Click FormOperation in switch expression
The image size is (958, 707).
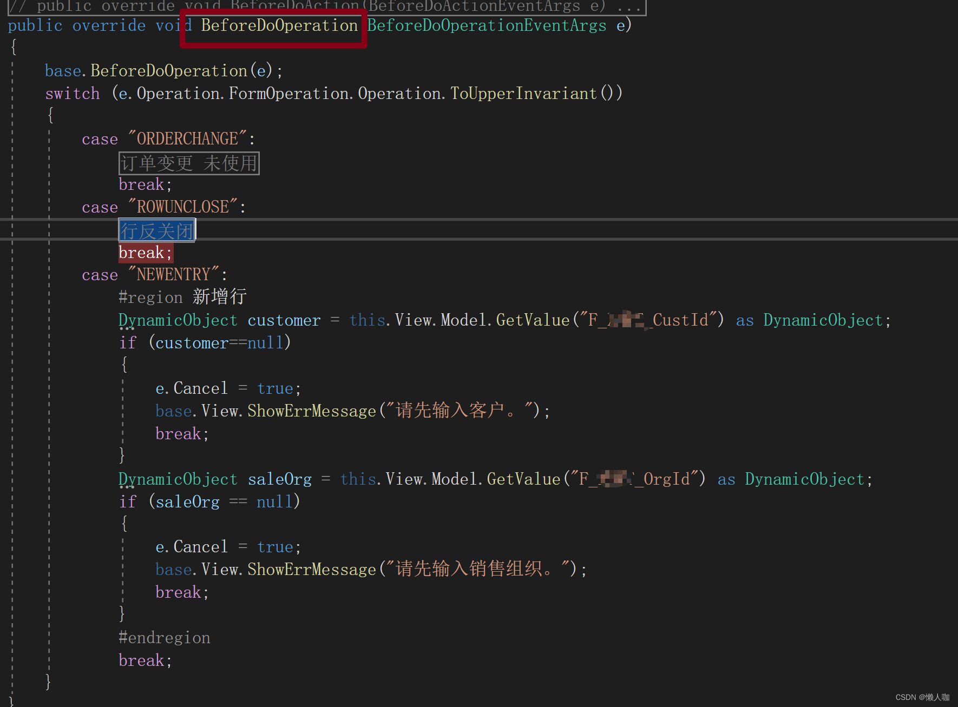(289, 94)
